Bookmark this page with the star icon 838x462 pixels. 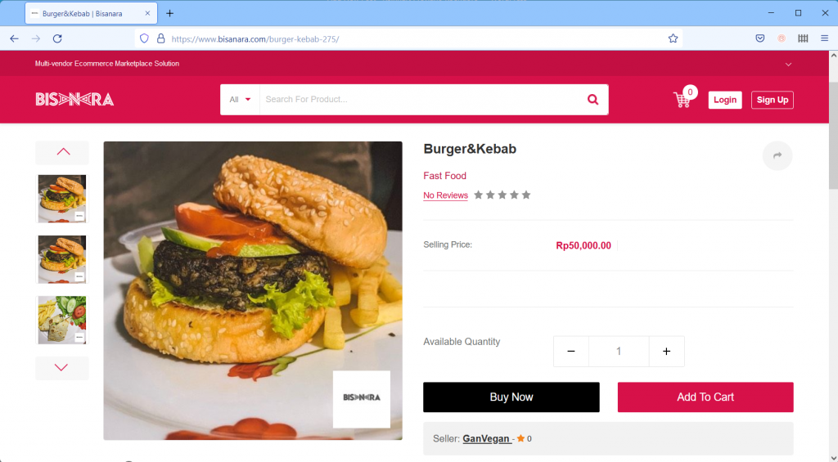point(673,38)
